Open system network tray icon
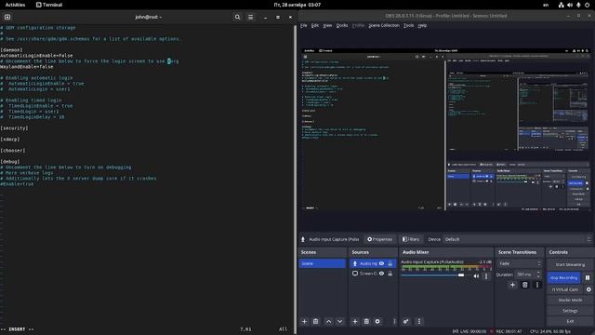This screenshot has height=335, width=595. pos(561,5)
